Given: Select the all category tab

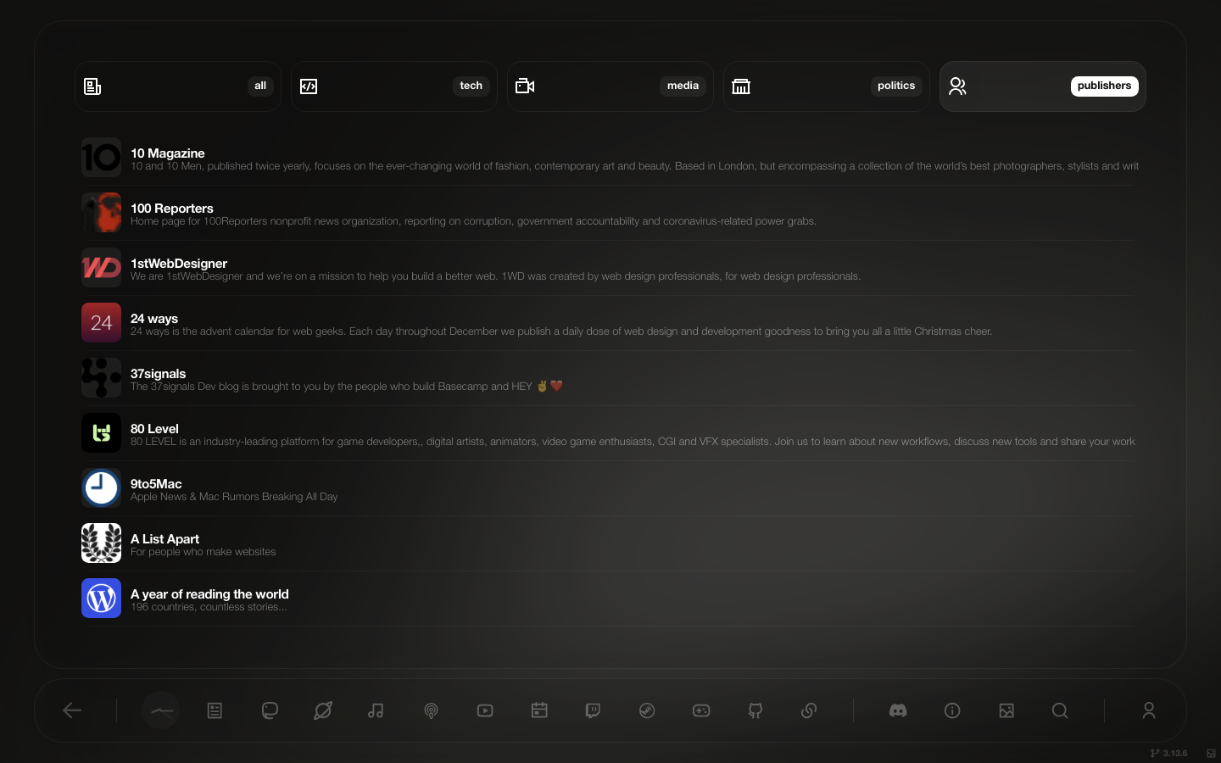Looking at the screenshot, I should [x=178, y=86].
